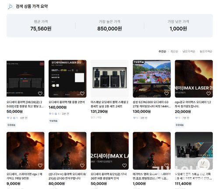This screenshot has height=189, width=219.
Task: Open the black cosmetics set 131,290원 thumbnail
Action: tap(109, 79)
